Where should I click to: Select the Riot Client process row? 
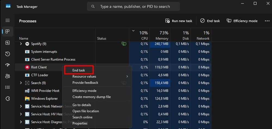[x=113, y=67]
